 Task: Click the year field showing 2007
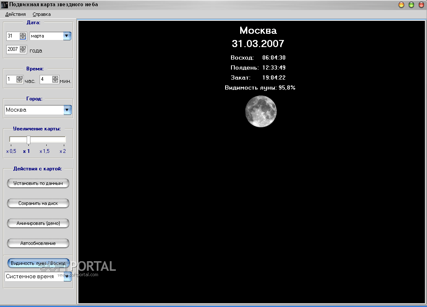(x=13, y=49)
